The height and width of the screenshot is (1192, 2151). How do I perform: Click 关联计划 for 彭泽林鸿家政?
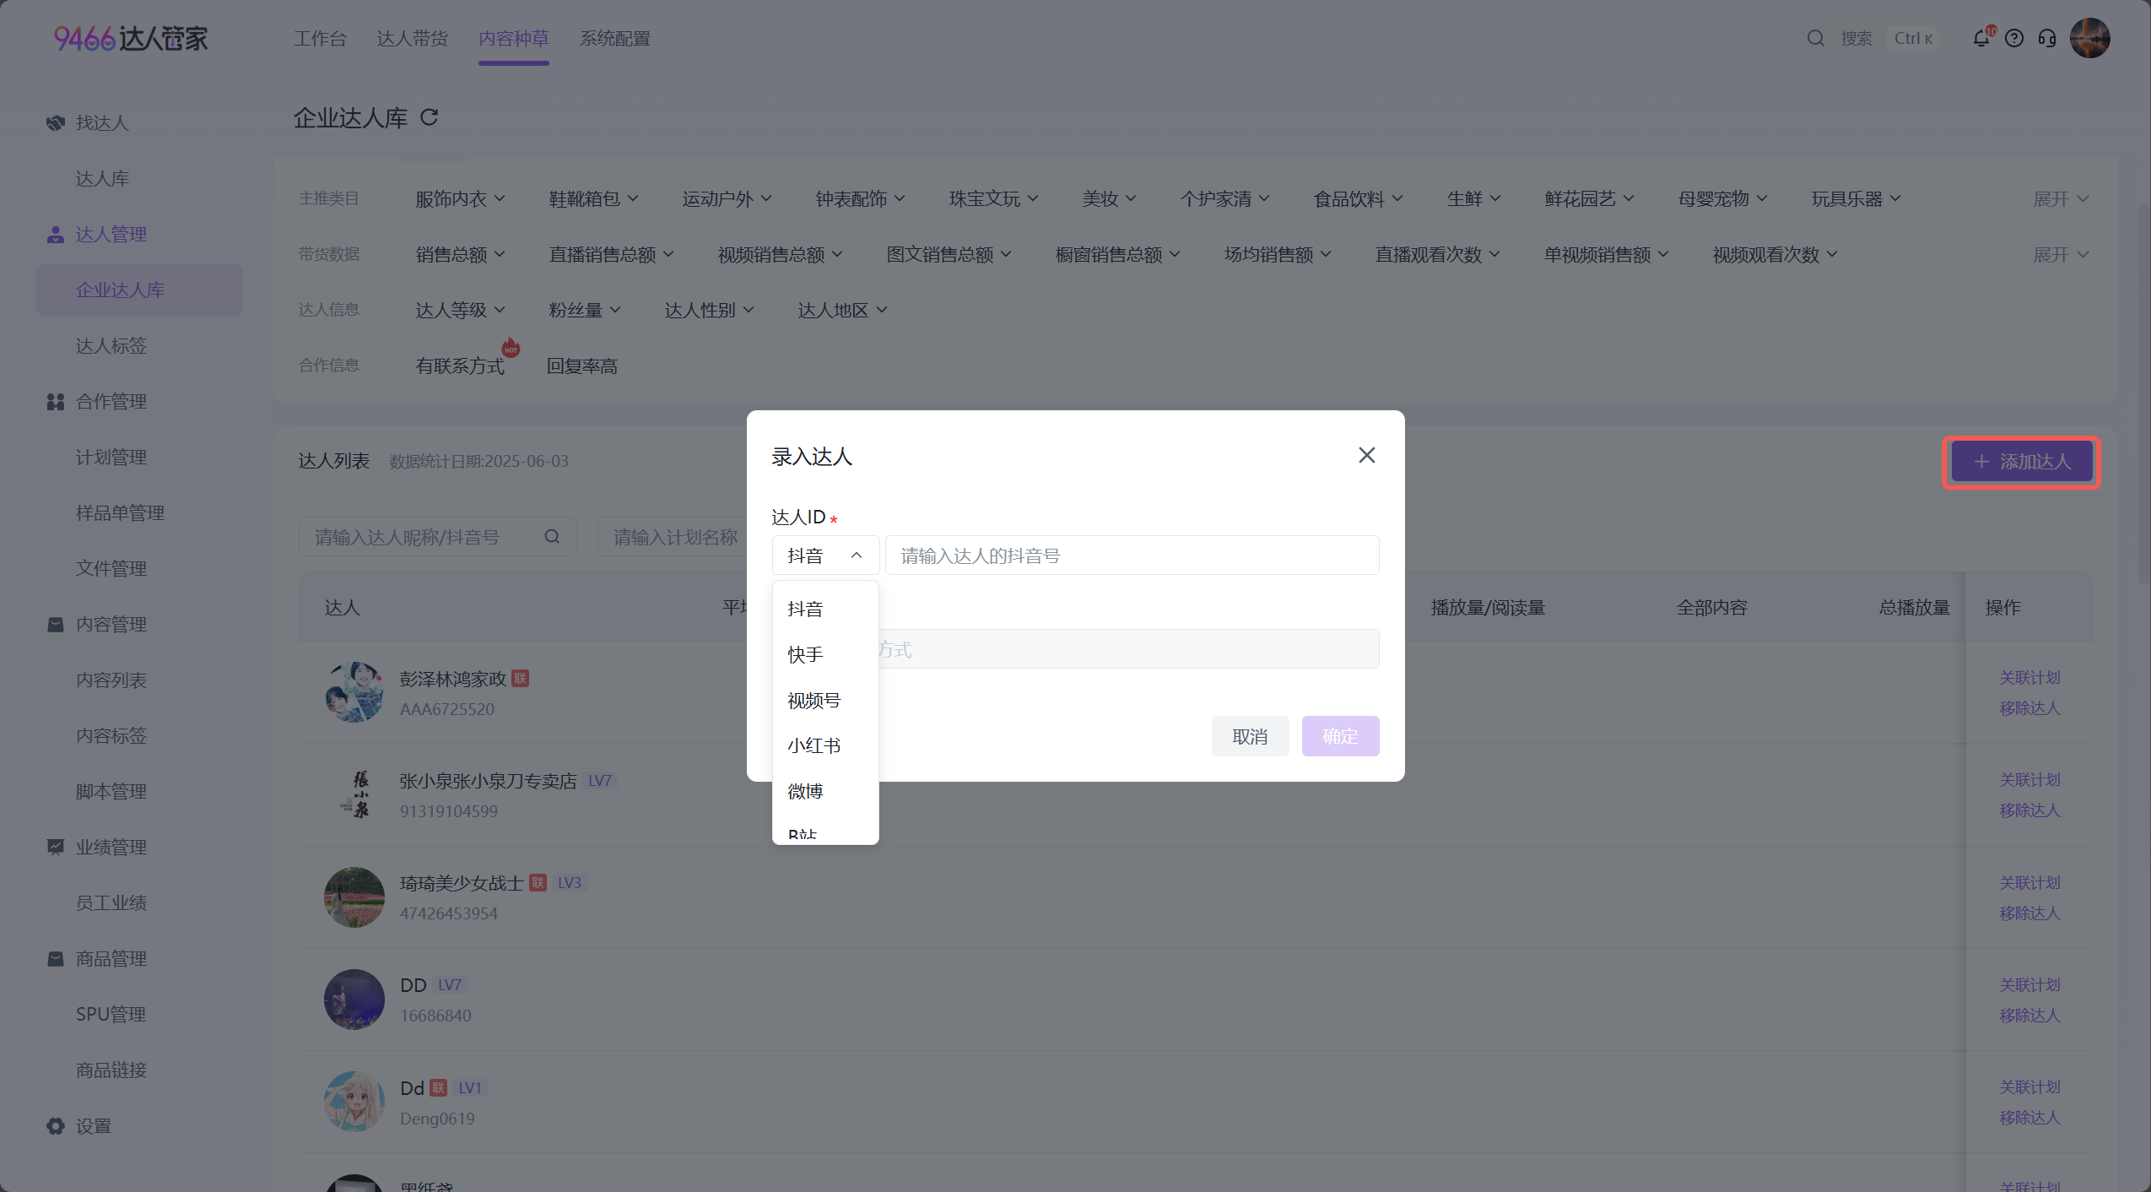pos(2029,677)
